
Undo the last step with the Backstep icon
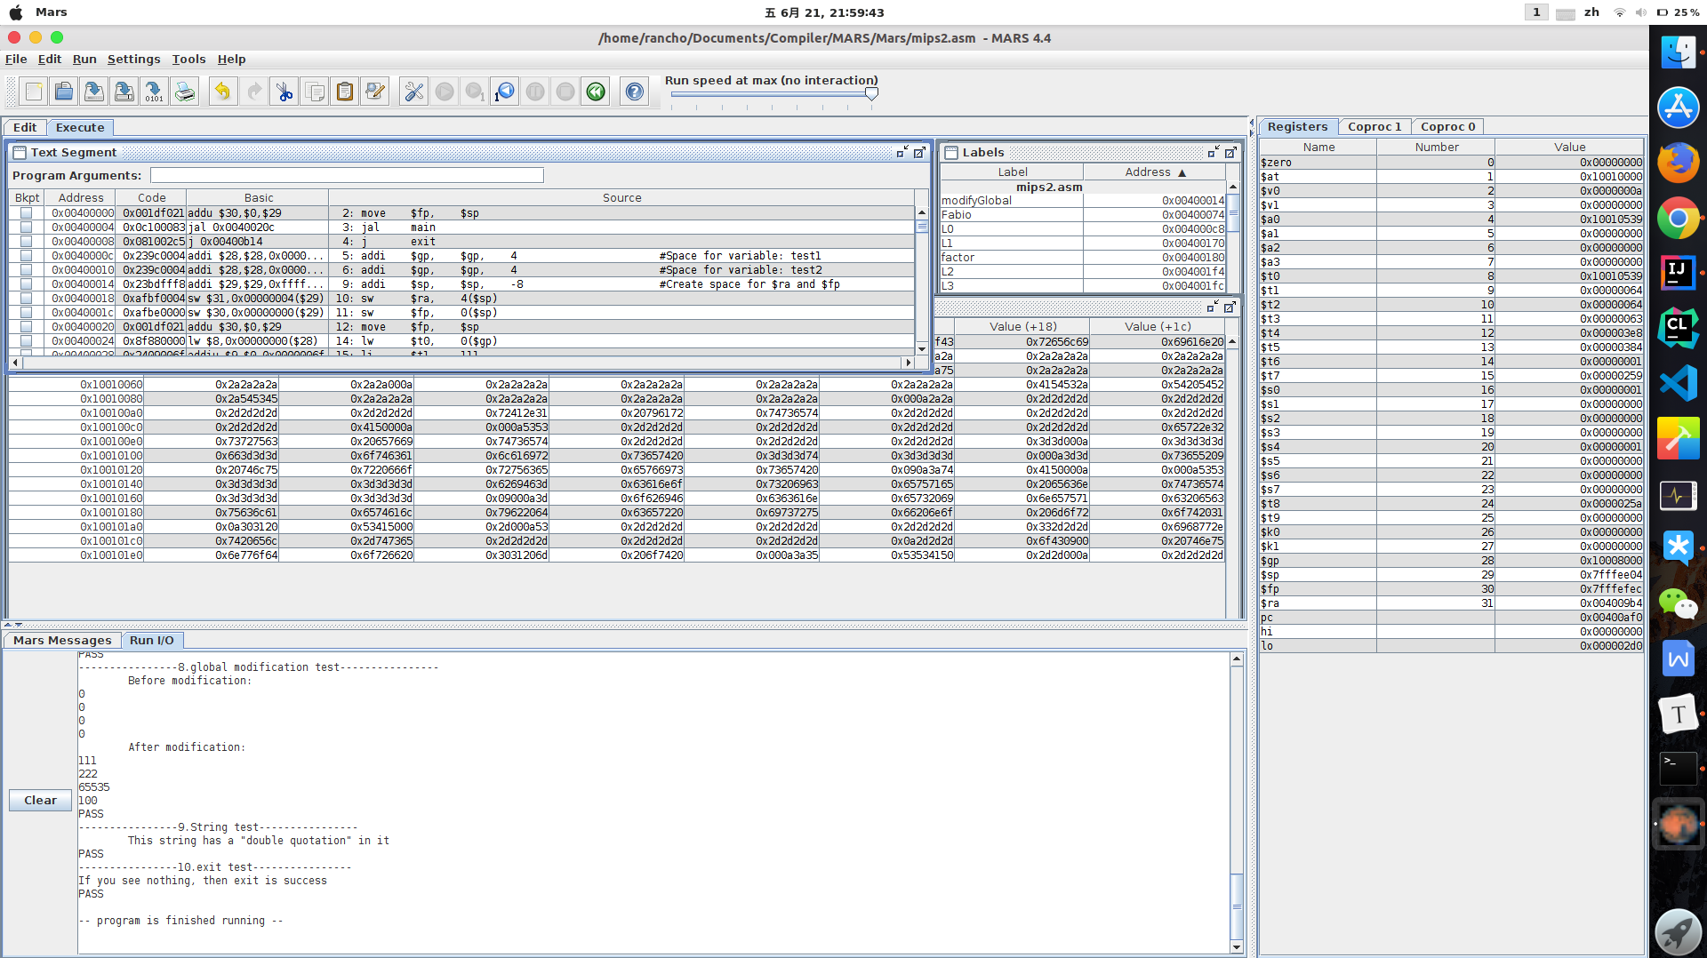pyautogui.click(x=505, y=92)
